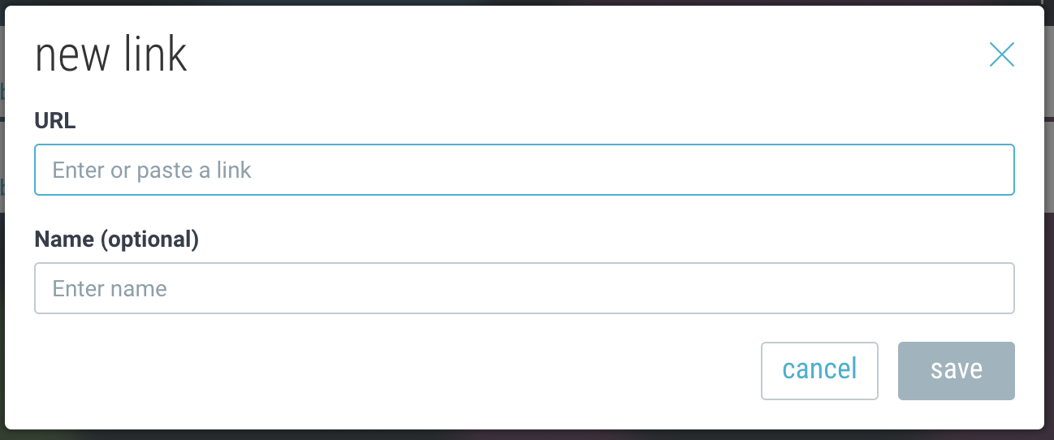Discard the new link via cancel
1054x440 pixels.
[819, 371]
